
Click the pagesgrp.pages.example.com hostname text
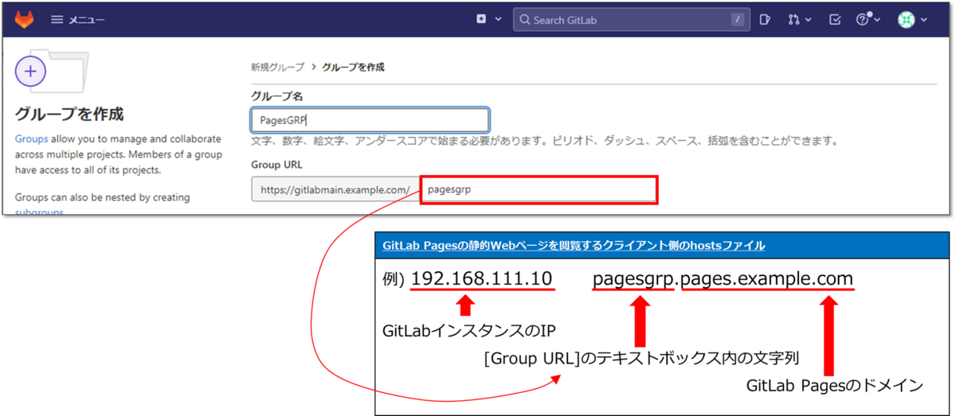coord(723,279)
